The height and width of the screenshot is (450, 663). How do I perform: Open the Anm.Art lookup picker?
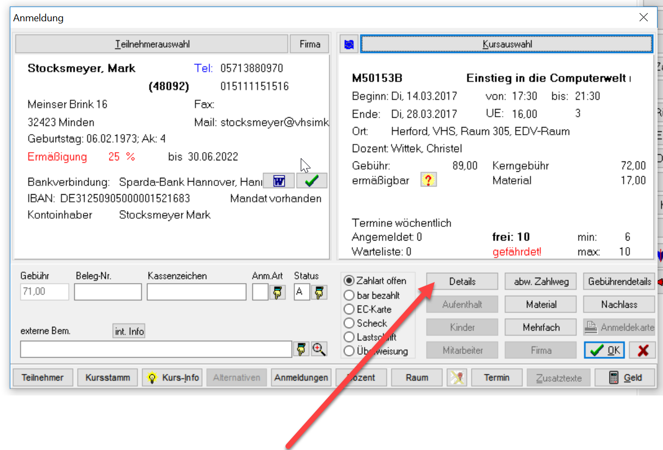pyautogui.click(x=278, y=292)
